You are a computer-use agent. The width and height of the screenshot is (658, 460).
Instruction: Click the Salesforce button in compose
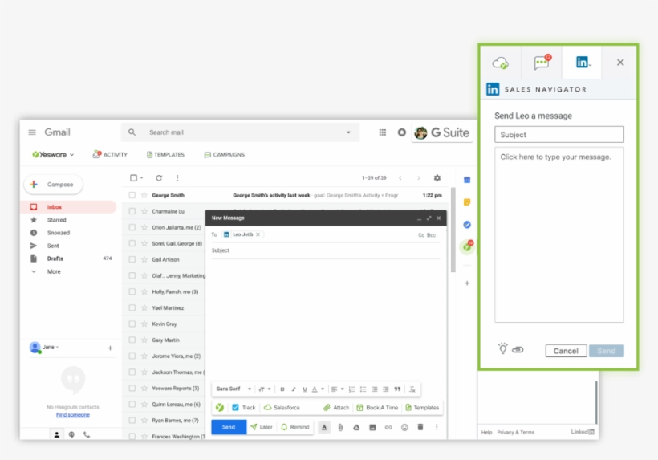282,408
